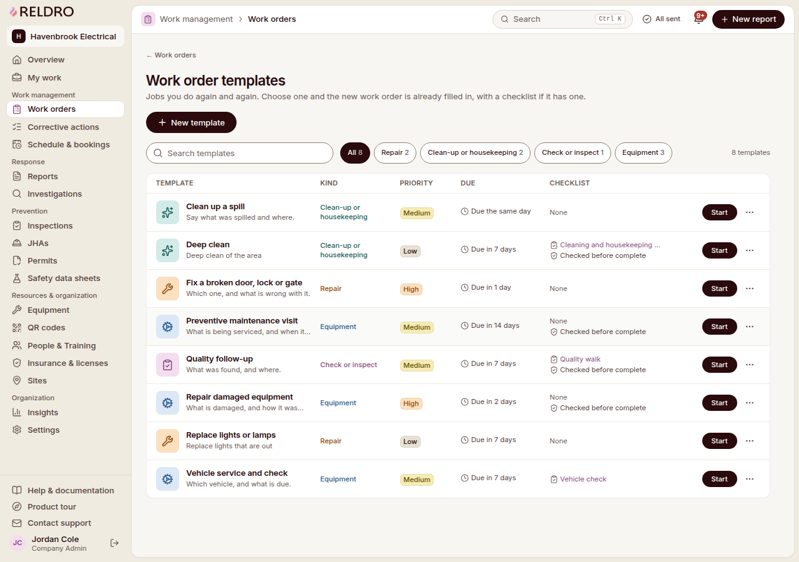799x562 pixels.
Task: Open more options for Clean up a spill
Action: (x=750, y=212)
